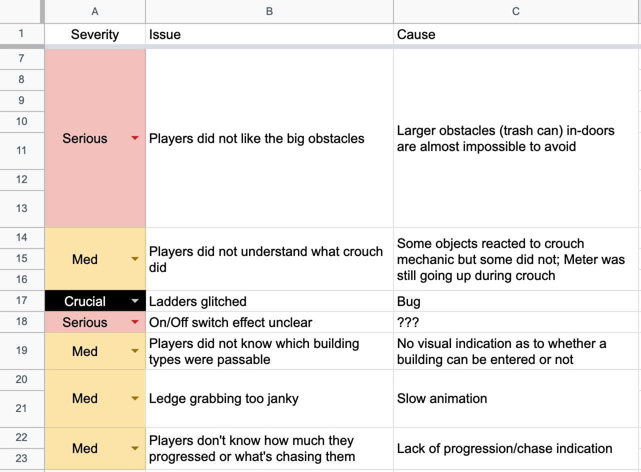This screenshot has width=641, height=472.
Task: Select cell about passable building types
Action: [269, 351]
